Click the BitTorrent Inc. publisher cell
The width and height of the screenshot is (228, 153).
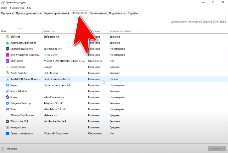52,37
